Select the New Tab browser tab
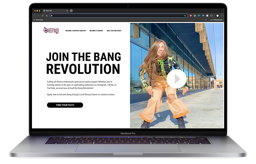The height and width of the screenshot is (164, 256). click(55, 11)
